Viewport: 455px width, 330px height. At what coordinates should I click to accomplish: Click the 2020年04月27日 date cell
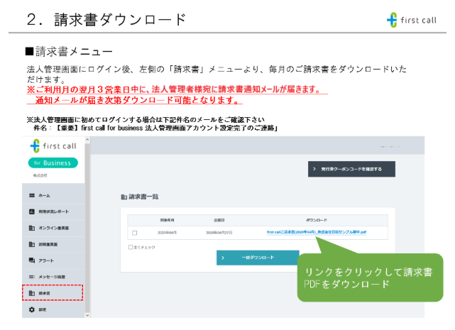click(219, 233)
